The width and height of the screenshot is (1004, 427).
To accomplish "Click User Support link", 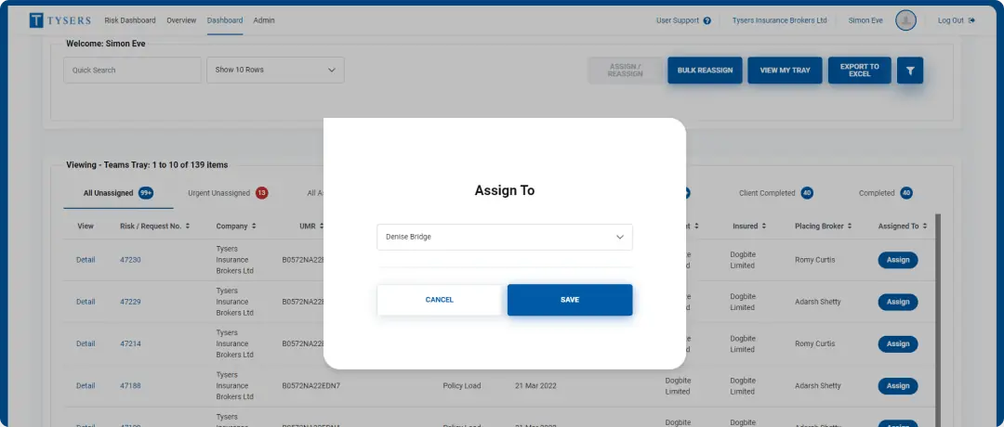I will pyautogui.click(x=678, y=20).
